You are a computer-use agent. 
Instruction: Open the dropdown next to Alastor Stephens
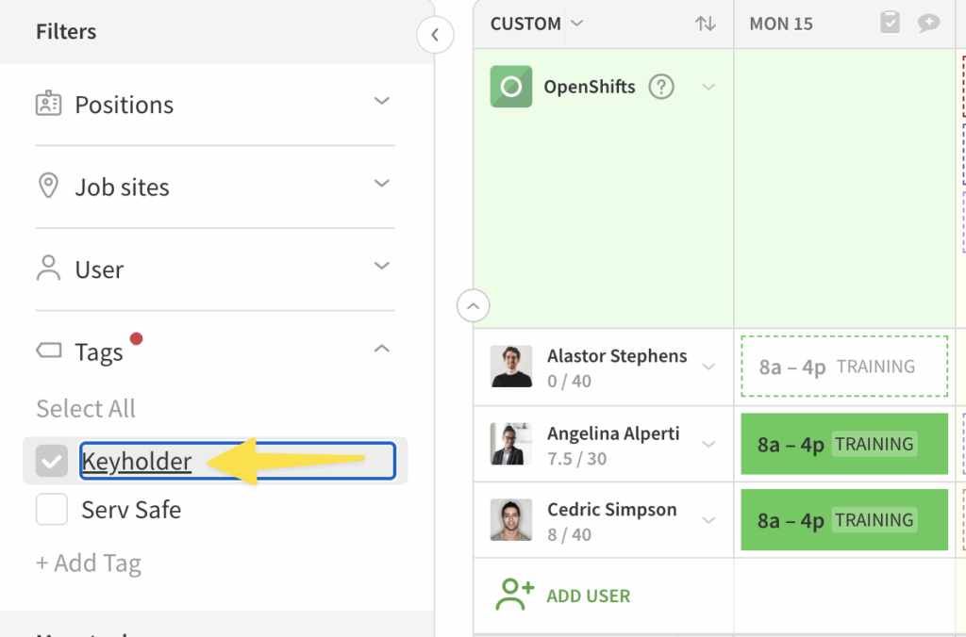point(709,367)
